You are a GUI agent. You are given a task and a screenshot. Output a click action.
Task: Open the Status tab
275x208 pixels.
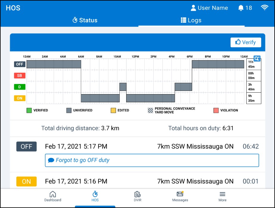pos(85,20)
